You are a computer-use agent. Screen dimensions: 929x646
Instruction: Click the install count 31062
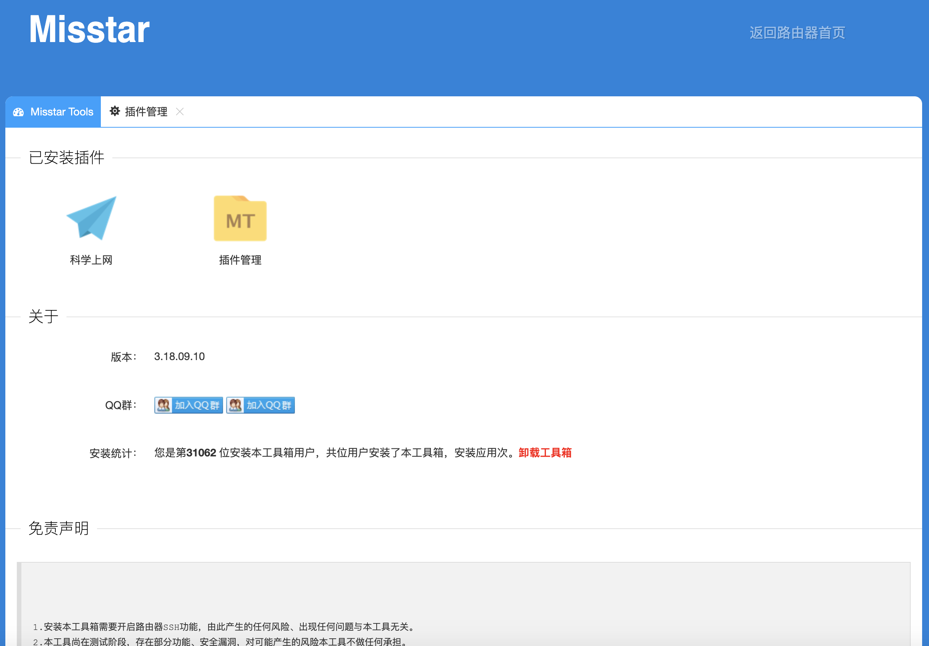201,453
